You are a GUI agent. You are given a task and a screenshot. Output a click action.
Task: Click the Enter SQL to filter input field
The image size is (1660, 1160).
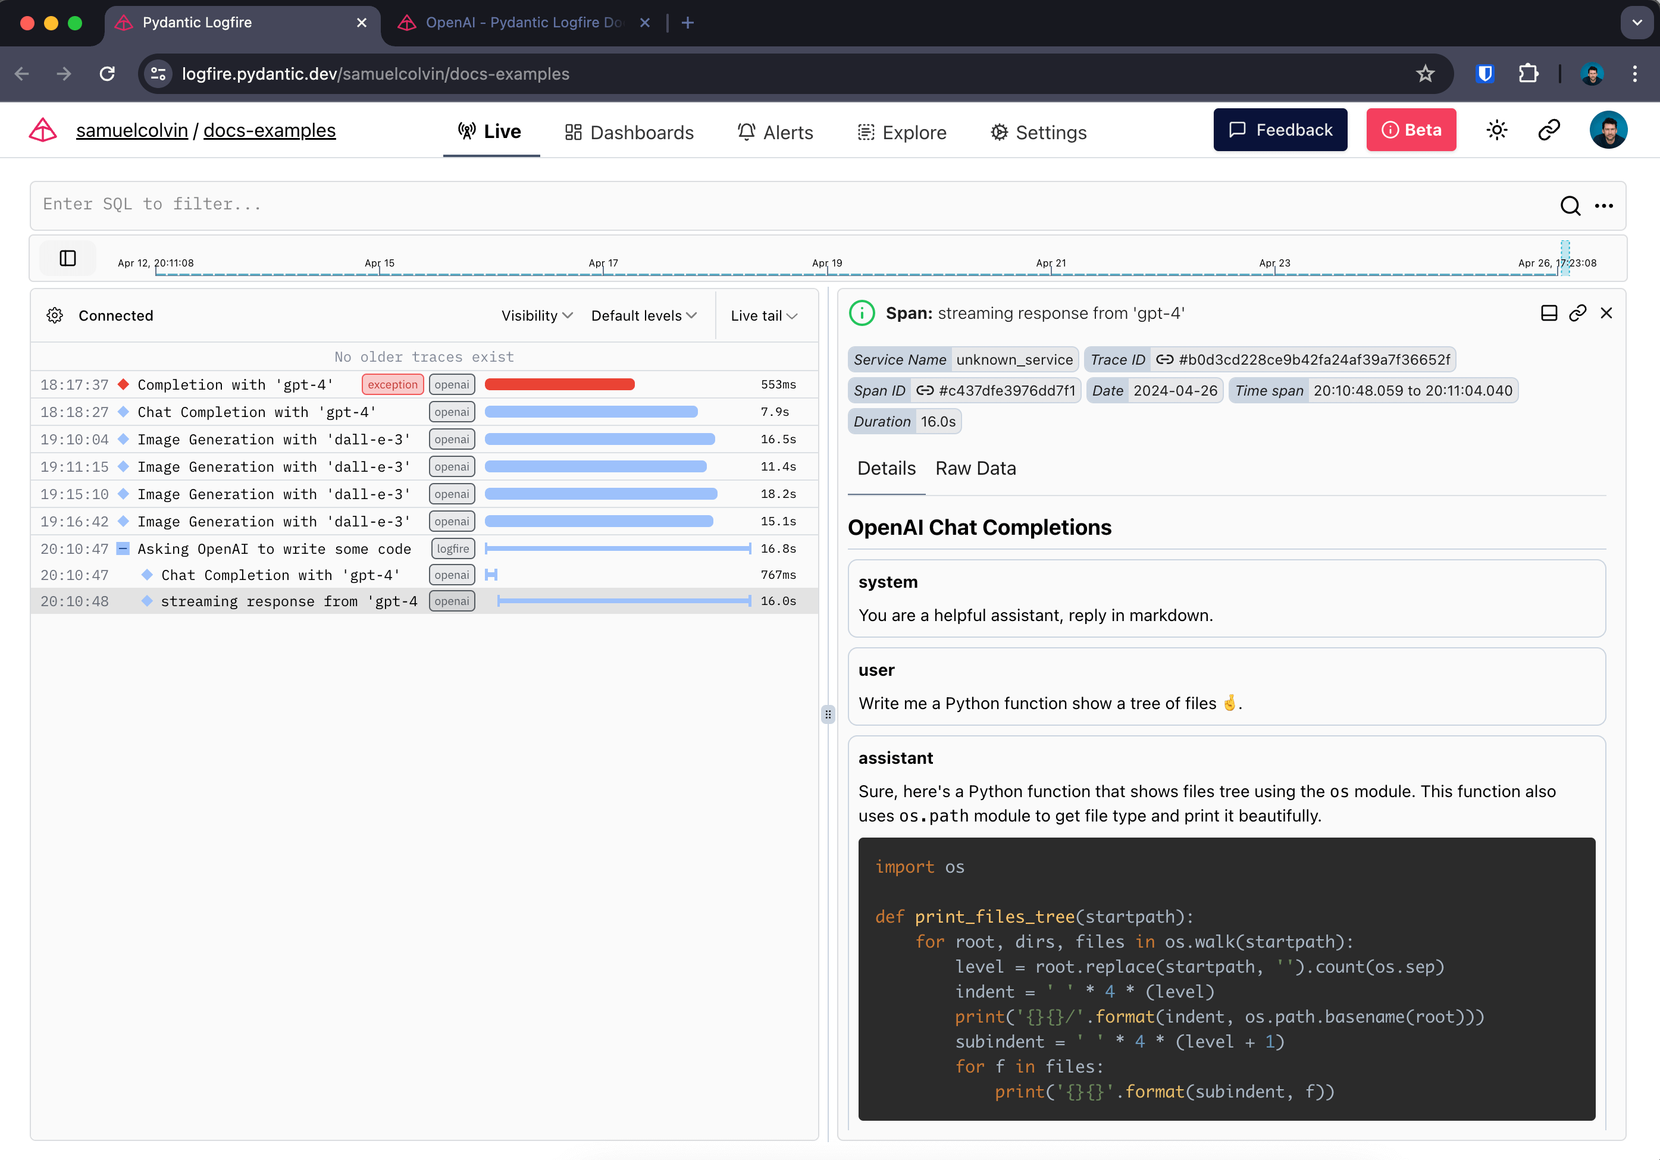289,205
